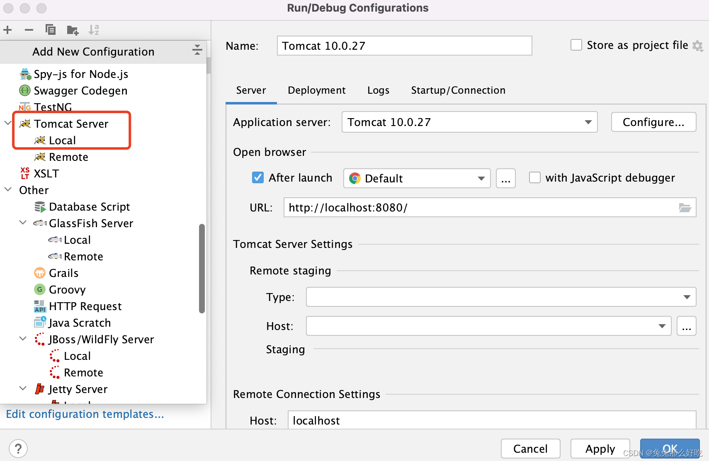
Task: Create a new folder via toolbar icon
Action: [x=73, y=30]
